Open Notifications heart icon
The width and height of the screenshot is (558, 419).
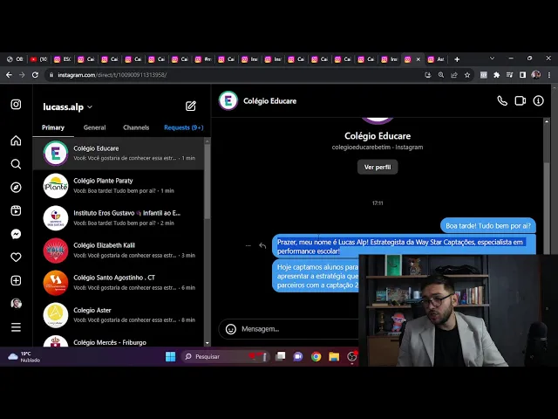16,258
